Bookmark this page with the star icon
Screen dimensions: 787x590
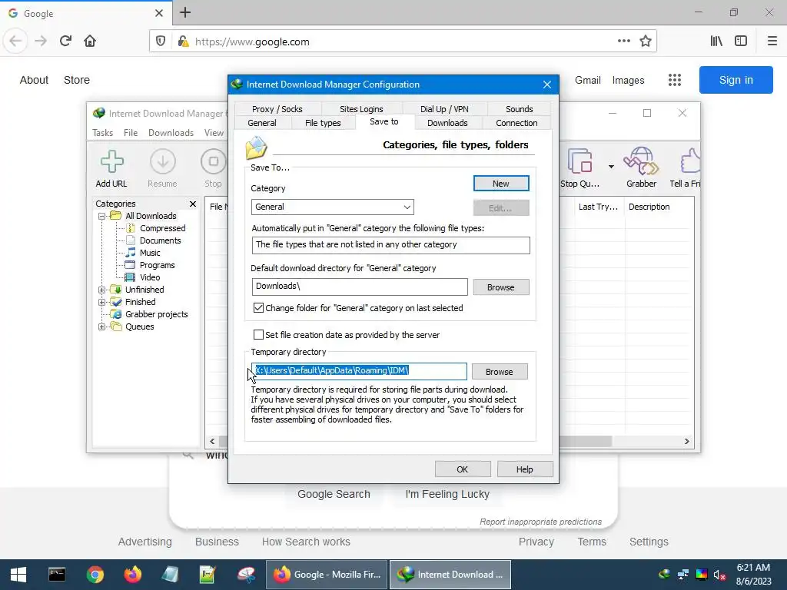click(646, 41)
